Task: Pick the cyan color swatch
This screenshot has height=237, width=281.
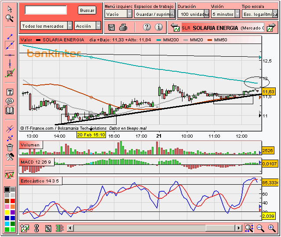Action: pyautogui.click(x=7, y=224)
